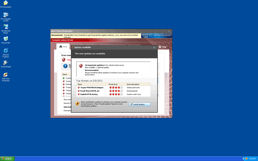Open My Network Places from the desktop

[x=6, y=27]
